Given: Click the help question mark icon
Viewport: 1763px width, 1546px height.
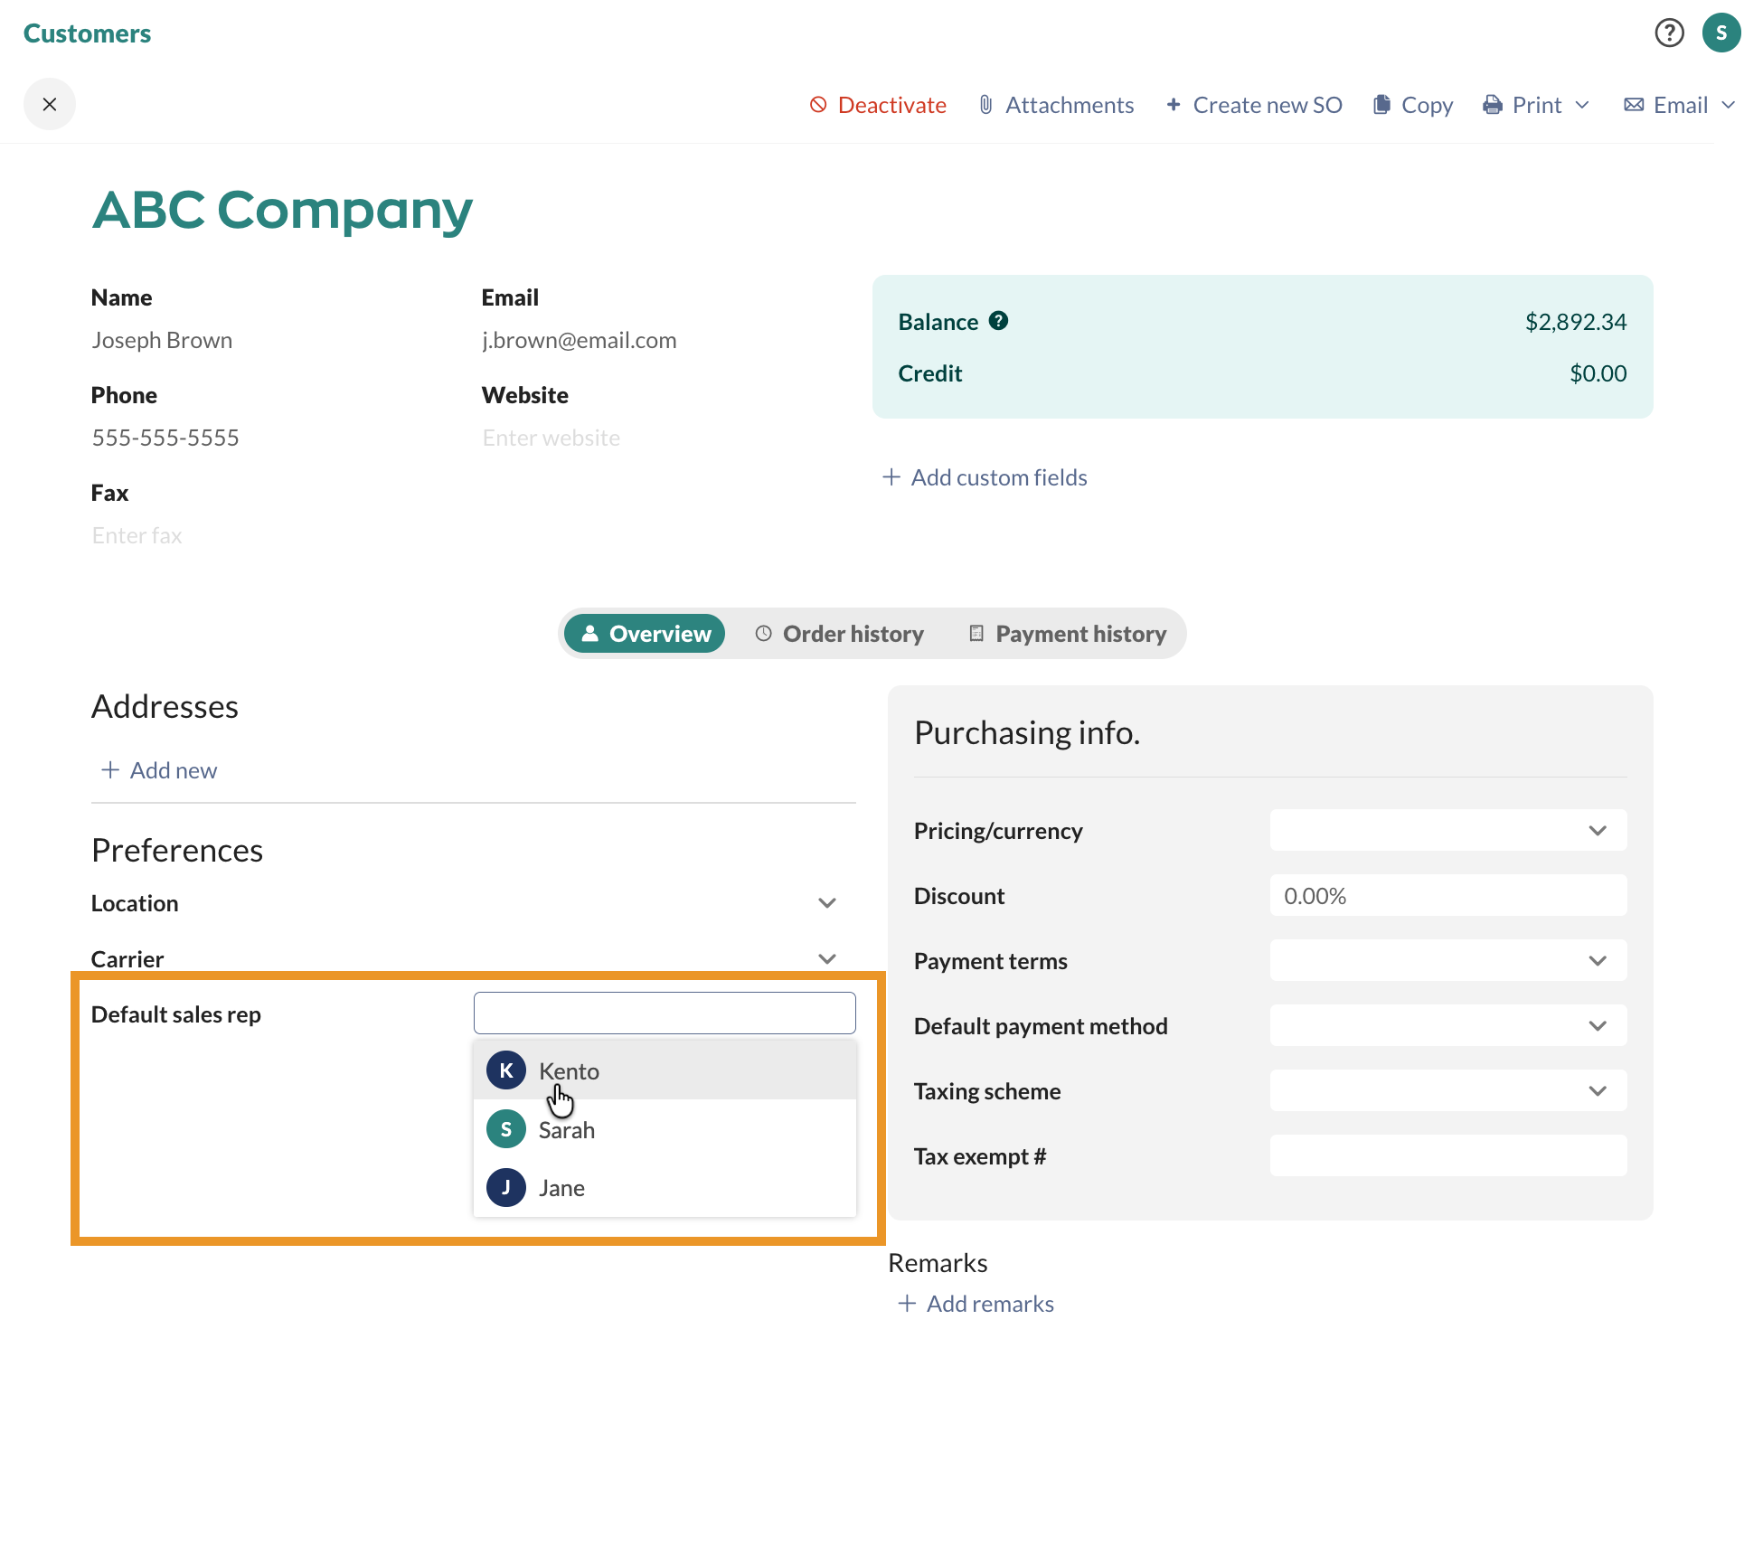Looking at the screenshot, I should coord(1669,33).
